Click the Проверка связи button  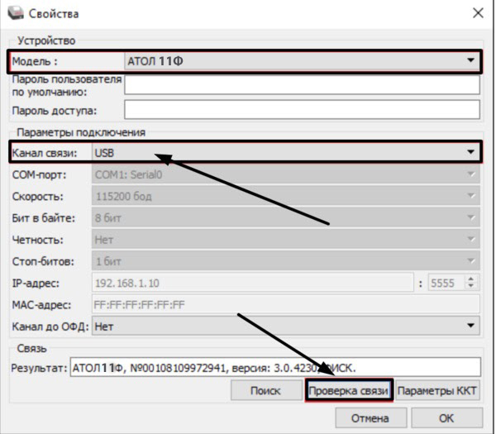347,391
